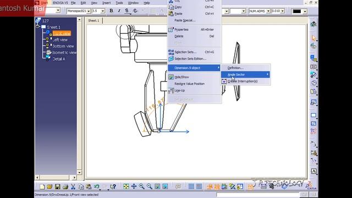Image resolution: width=352 pixels, height=198 pixels.
Task: Open the Undo history dropdown arrow
Action: 100,189
